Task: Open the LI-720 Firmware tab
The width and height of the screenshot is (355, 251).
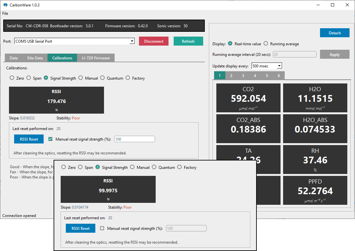Action: click(x=96, y=58)
